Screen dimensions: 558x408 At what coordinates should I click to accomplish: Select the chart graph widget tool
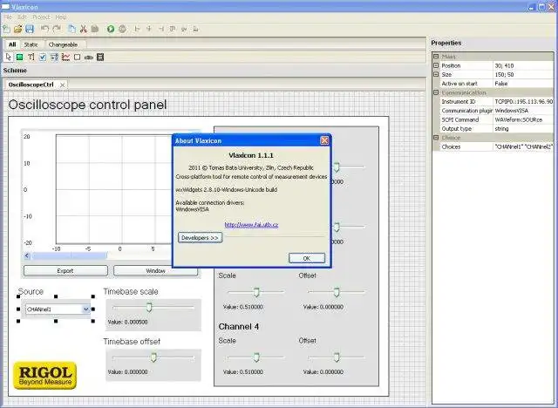point(66,57)
